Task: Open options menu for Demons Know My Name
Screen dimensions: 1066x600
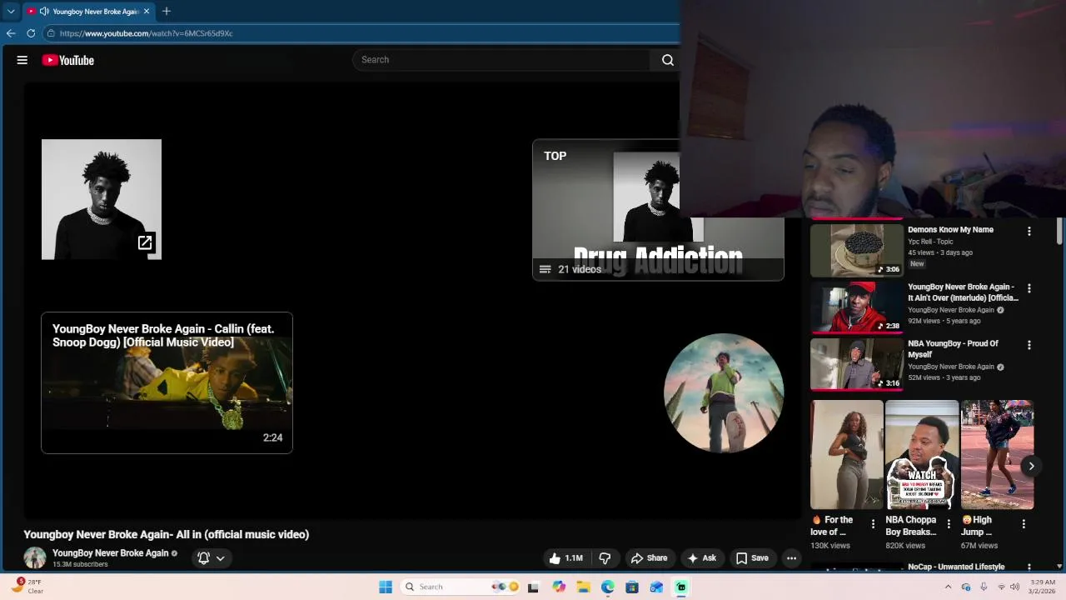Action: pyautogui.click(x=1029, y=231)
